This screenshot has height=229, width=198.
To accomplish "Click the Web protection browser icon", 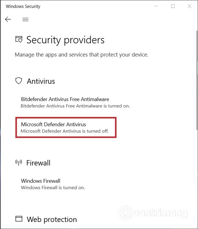I will click(19, 219).
